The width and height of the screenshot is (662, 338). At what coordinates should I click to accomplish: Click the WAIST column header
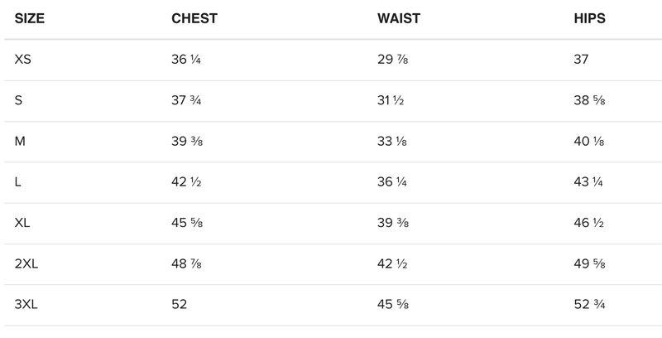[399, 19]
